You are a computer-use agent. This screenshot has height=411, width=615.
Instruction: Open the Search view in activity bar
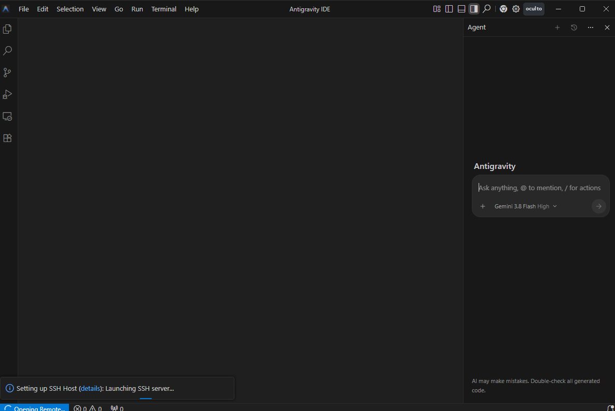[x=7, y=51]
